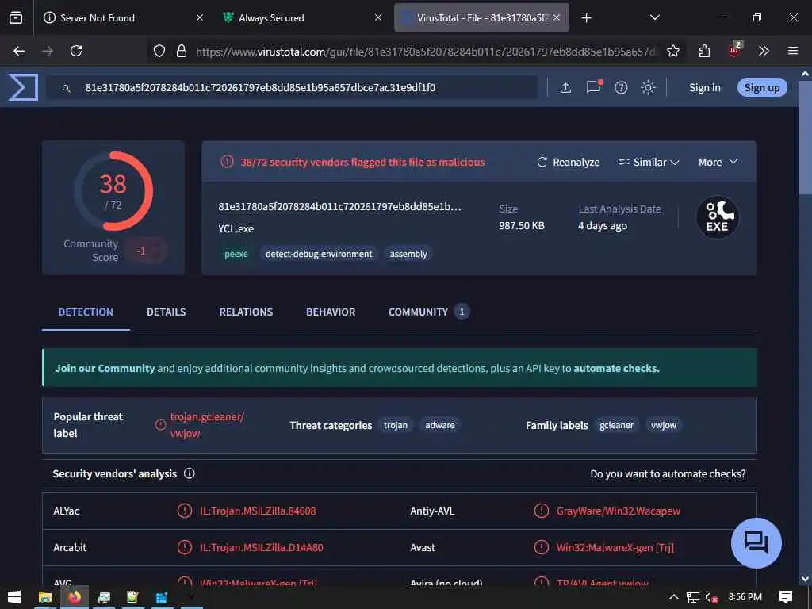Image resolution: width=812 pixels, height=609 pixels.
Task: Click the gcleaner family label
Action: click(x=616, y=425)
